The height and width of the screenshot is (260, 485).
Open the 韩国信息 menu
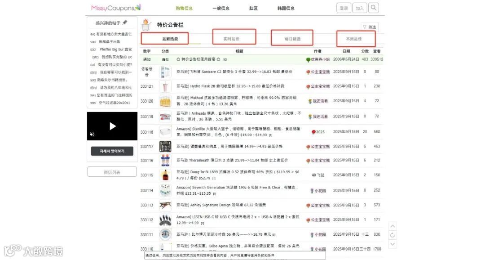pyautogui.click(x=286, y=8)
